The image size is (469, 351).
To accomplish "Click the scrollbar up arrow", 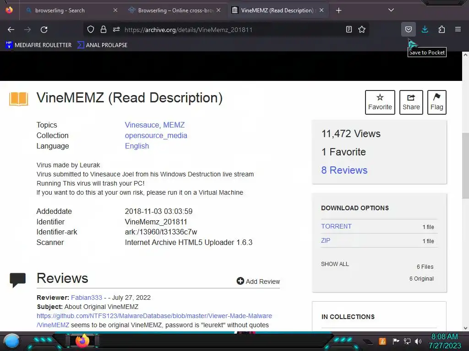I will click(465, 55).
